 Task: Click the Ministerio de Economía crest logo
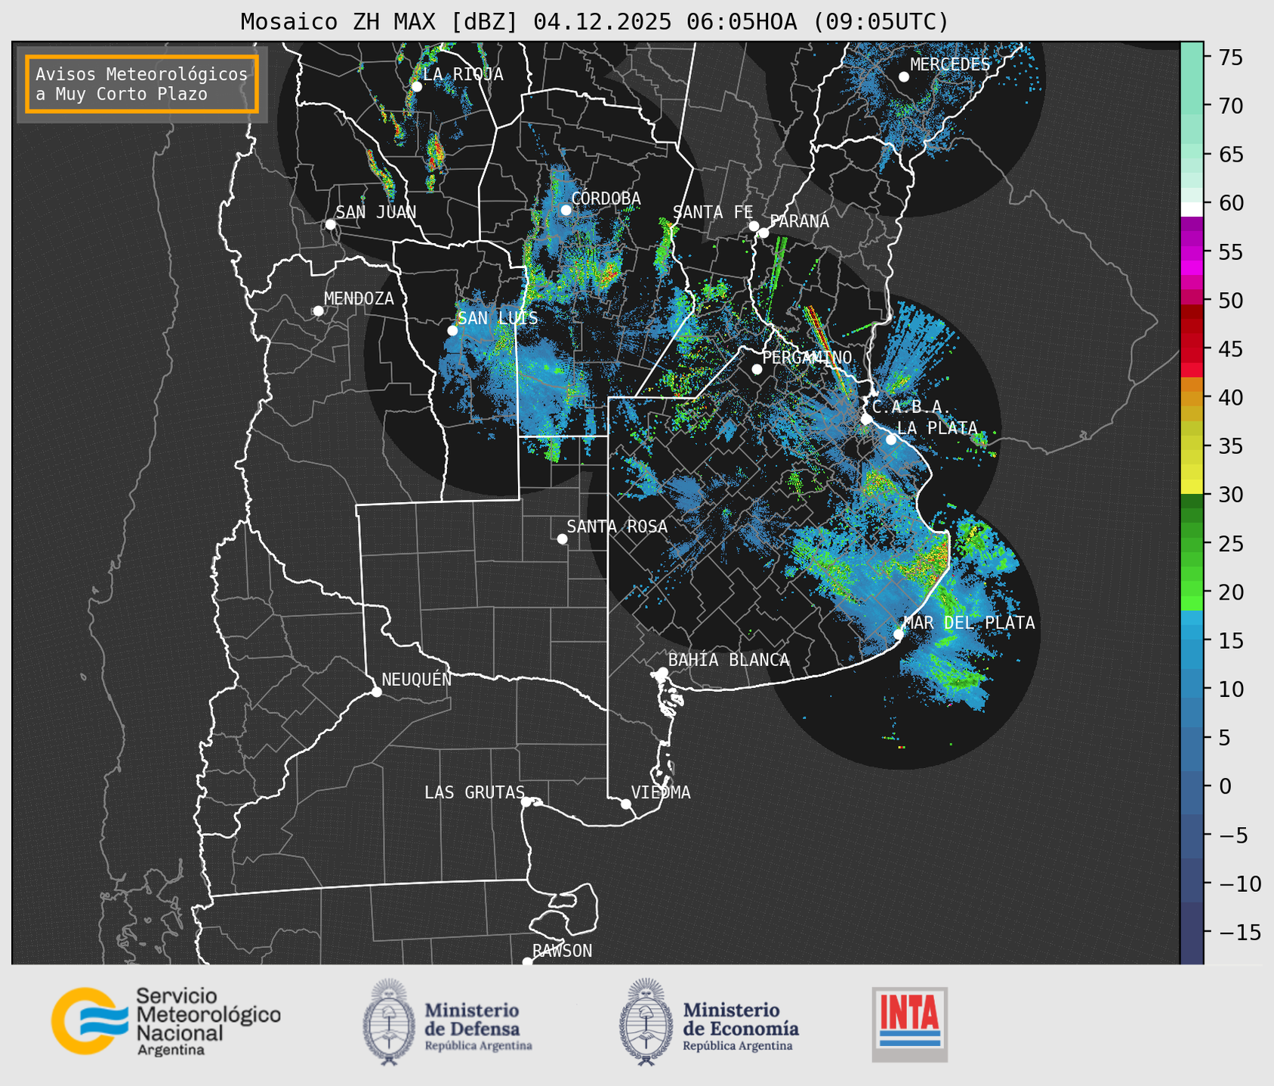point(646,1023)
